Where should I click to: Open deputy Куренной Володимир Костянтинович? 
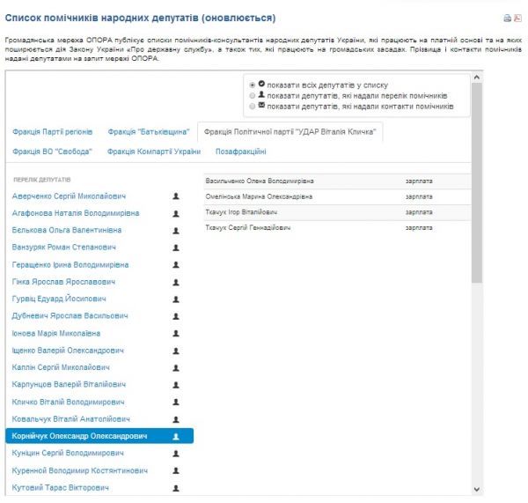point(80,470)
